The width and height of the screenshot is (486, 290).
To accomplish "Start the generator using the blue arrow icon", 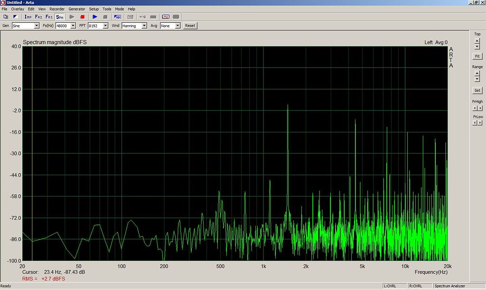I will click(x=94, y=16).
